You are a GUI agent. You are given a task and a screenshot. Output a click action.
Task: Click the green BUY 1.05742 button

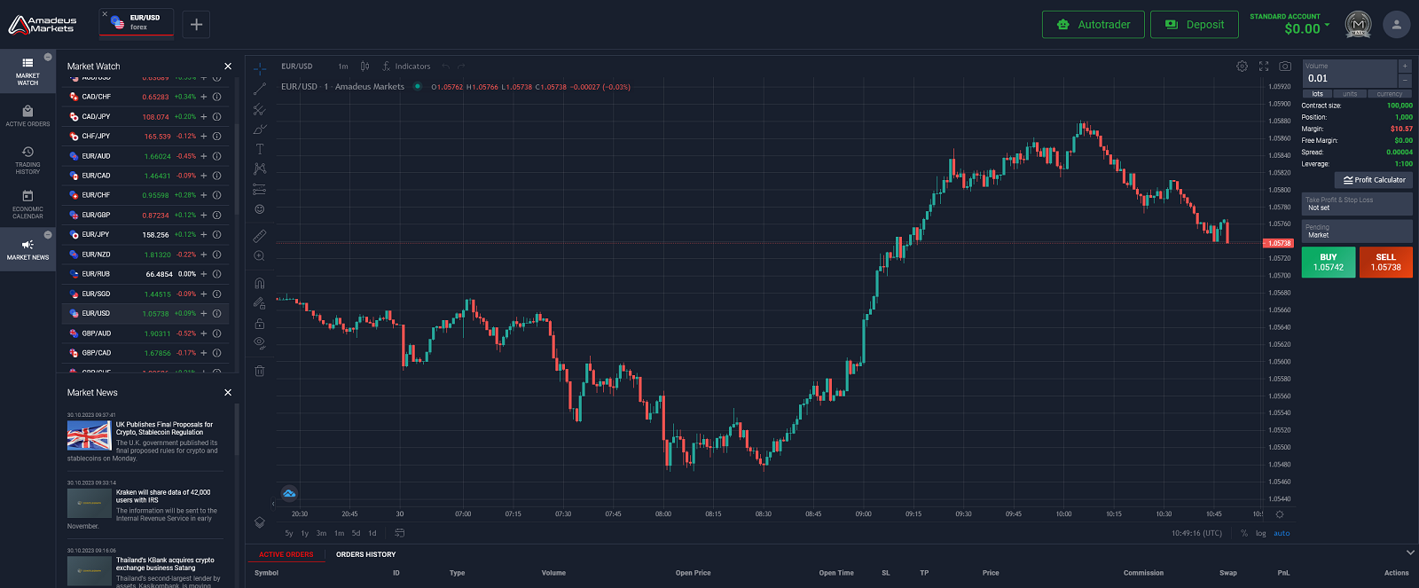tap(1328, 263)
